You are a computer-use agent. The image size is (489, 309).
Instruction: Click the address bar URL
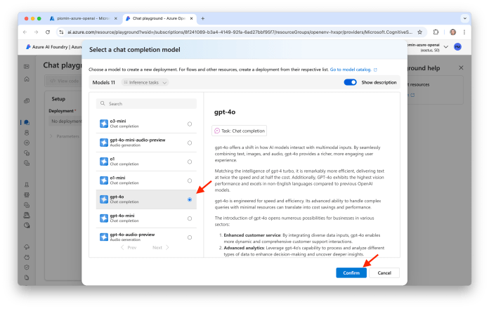(x=240, y=32)
